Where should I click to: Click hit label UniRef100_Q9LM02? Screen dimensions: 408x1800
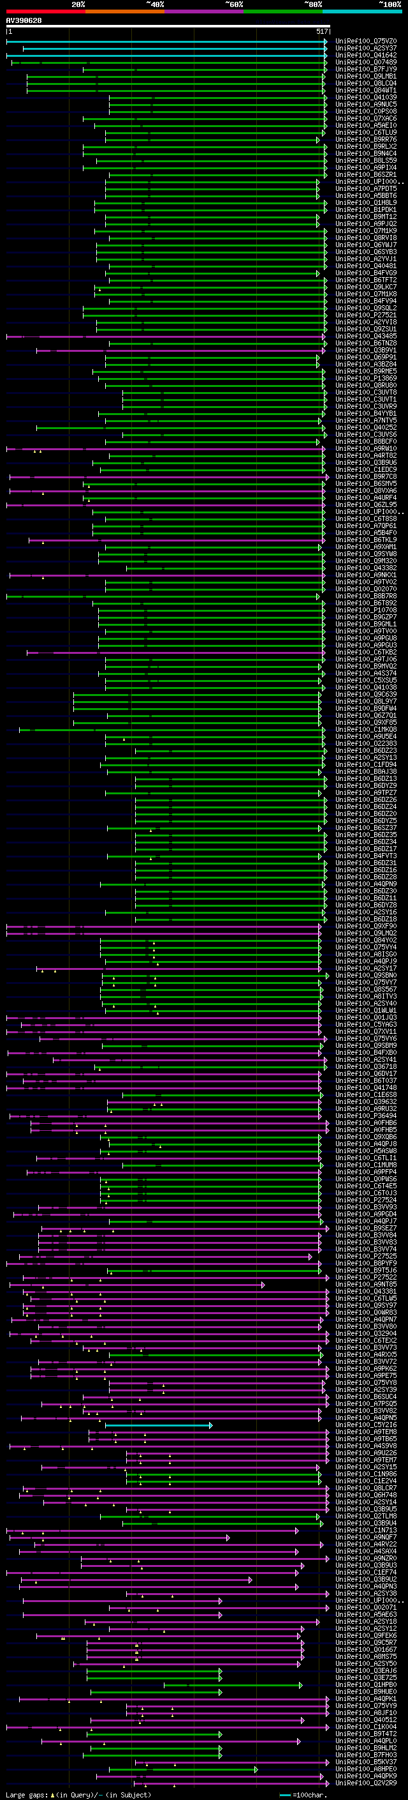coord(365,933)
